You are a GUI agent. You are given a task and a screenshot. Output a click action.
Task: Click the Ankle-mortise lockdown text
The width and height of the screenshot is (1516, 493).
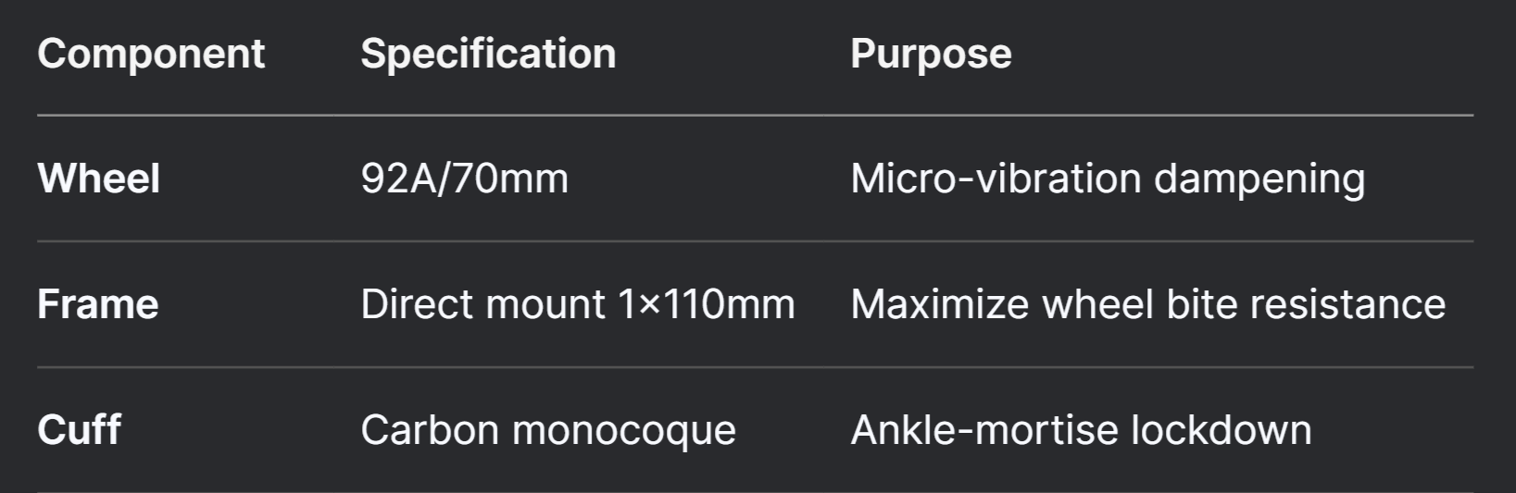1081,430
